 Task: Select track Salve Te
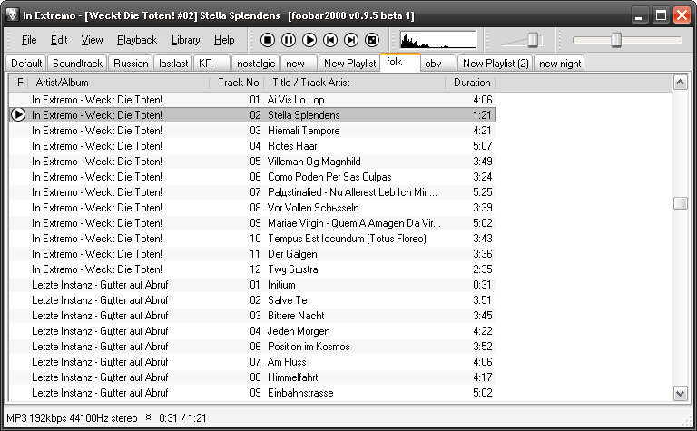(x=252, y=300)
